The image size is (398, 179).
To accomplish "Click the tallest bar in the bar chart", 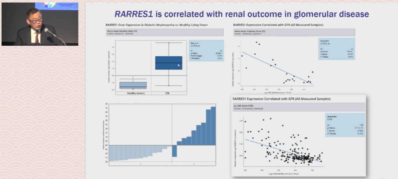I will click(213, 126).
